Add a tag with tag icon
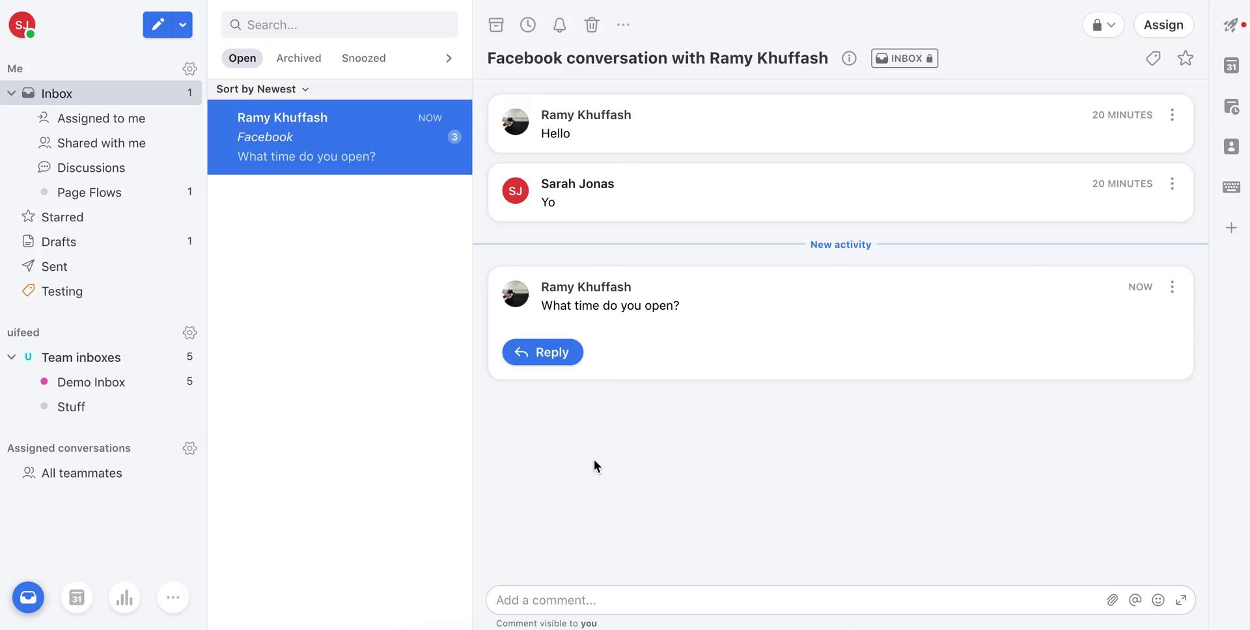1250x630 pixels. [1153, 59]
